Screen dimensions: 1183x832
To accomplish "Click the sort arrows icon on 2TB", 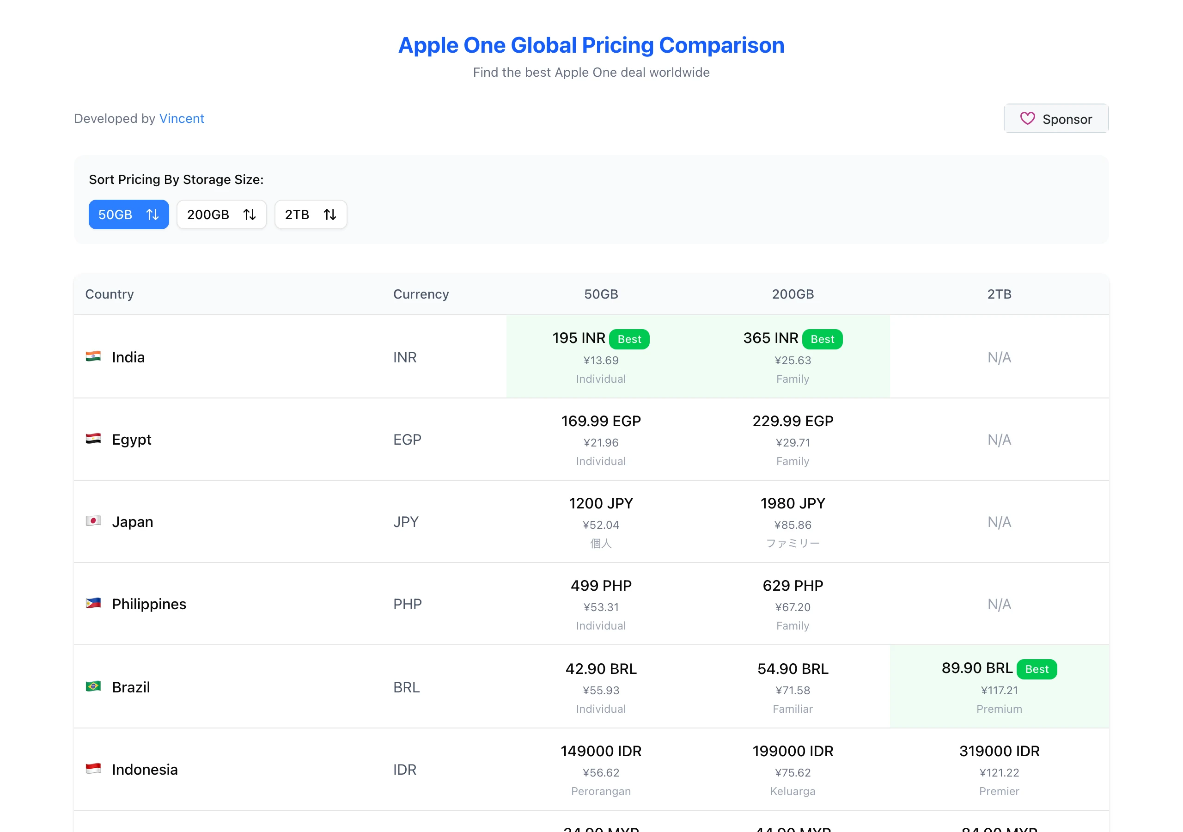I will point(330,214).
